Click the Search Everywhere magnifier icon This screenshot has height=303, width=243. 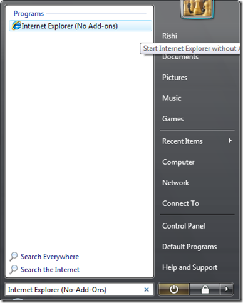click(14, 257)
